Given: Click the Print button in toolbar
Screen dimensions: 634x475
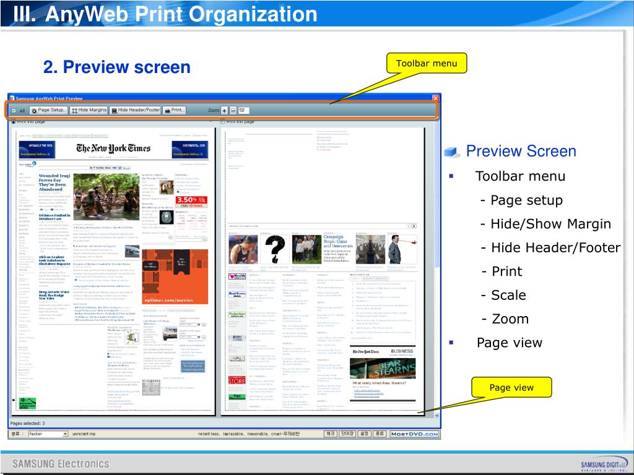Looking at the screenshot, I should (x=174, y=110).
